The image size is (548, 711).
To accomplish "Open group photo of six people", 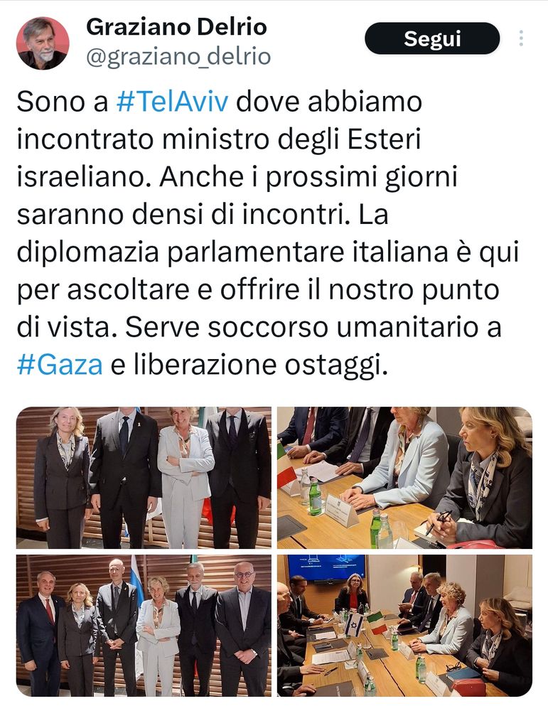I will 144,625.
